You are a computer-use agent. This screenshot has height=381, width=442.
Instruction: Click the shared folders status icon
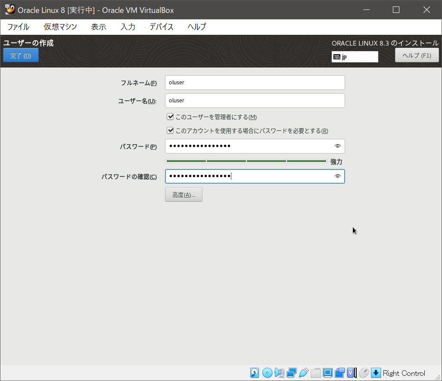click(315, 373)
